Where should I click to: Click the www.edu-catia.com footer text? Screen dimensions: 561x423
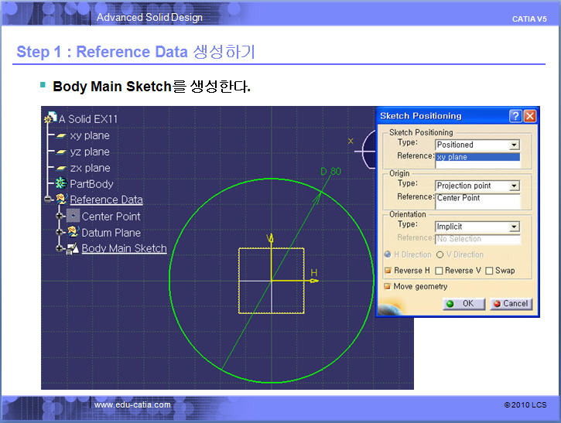click(x=132, y=404)
